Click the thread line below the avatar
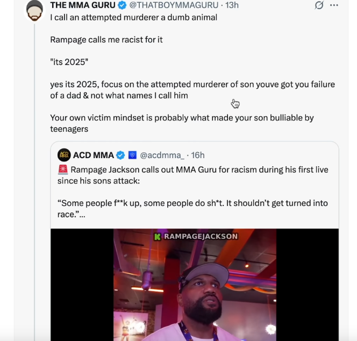The image size is (357, 341). (x=34, y=161)
